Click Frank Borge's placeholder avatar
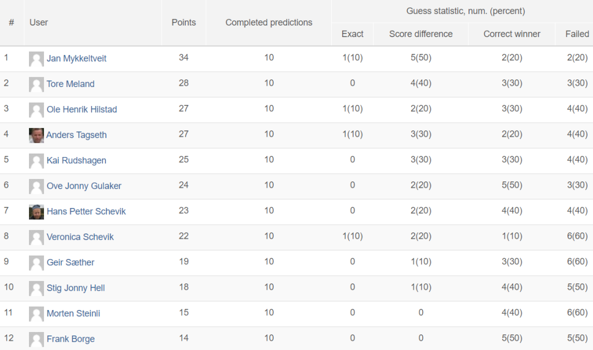Screen dimensions: 593x350 coord(36,340)
